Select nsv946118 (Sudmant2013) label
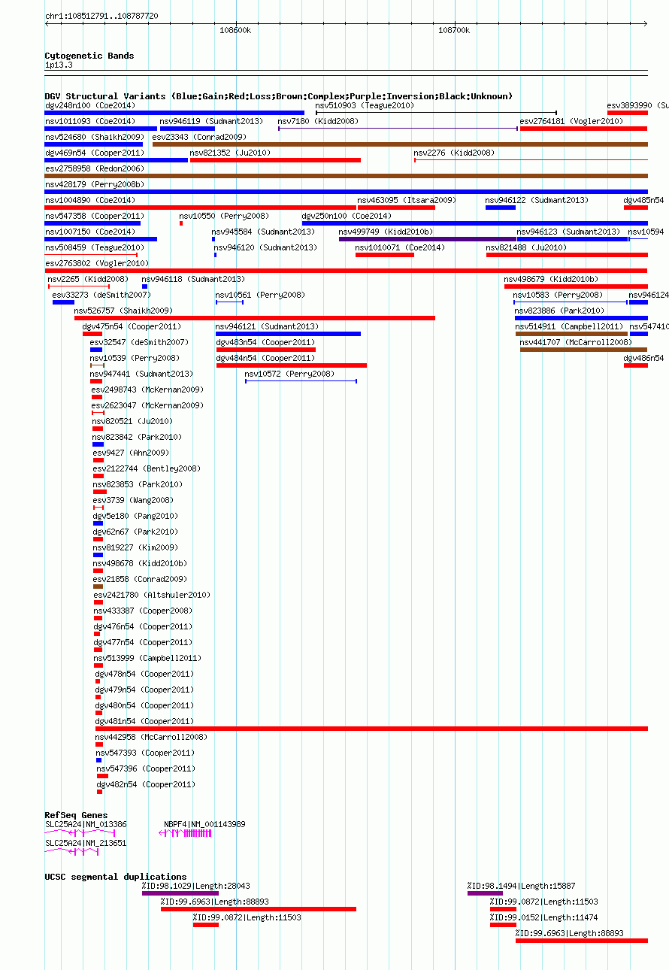This screenshot has height=970, width=669. [193, 280]
